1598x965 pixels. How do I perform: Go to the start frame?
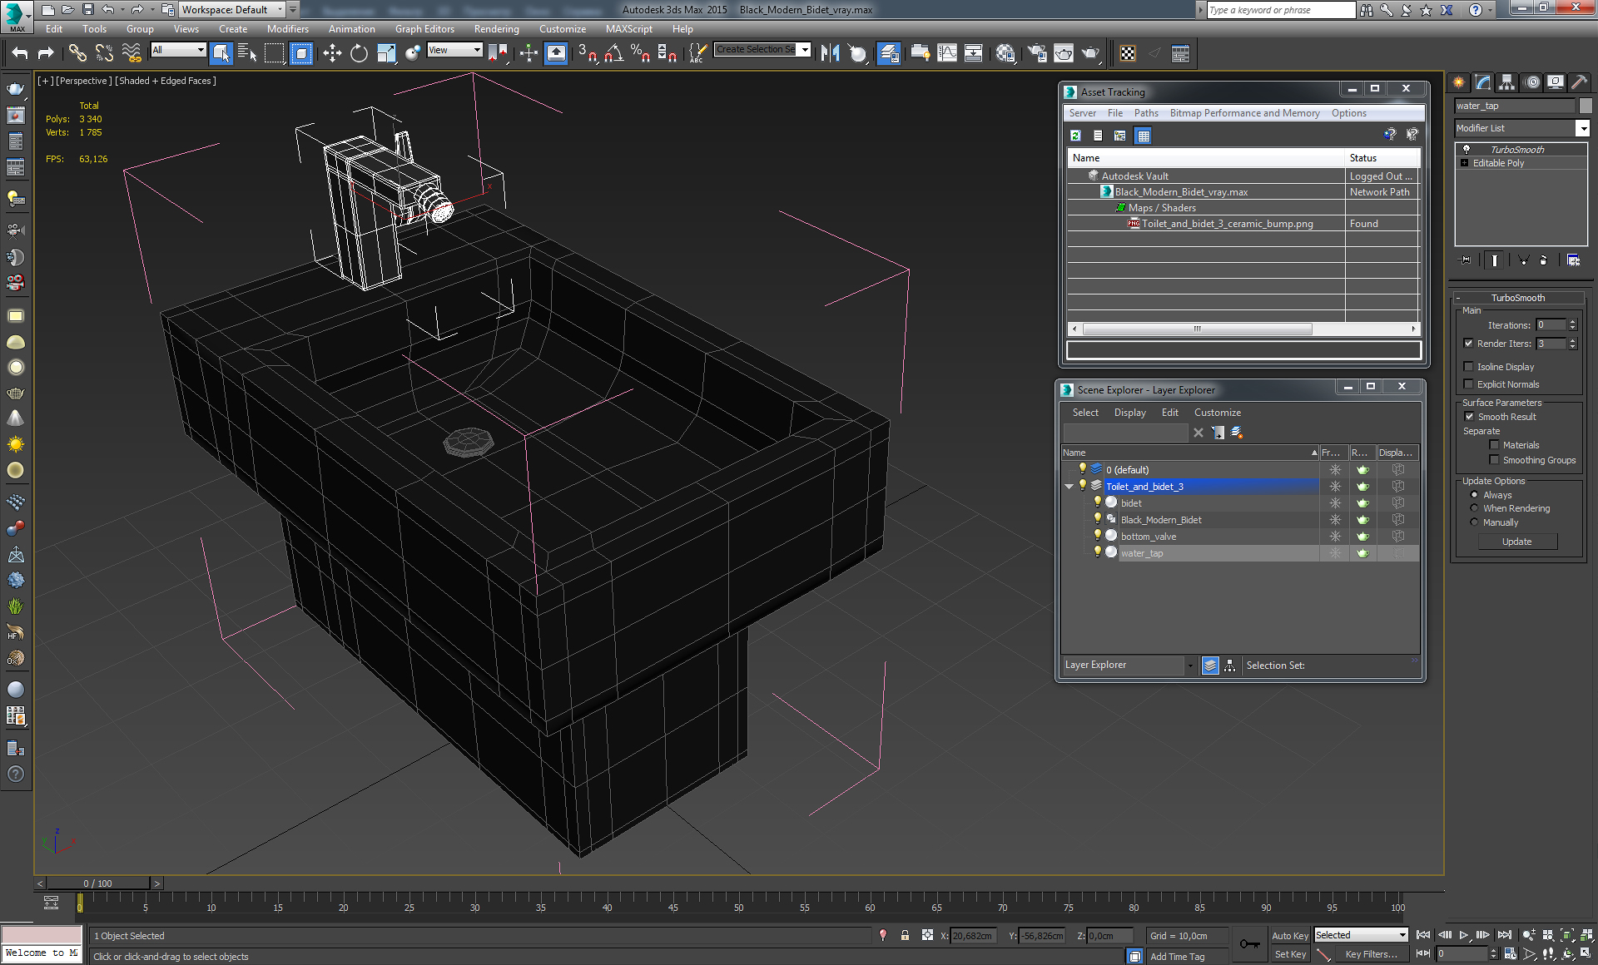pos(1423,935)
